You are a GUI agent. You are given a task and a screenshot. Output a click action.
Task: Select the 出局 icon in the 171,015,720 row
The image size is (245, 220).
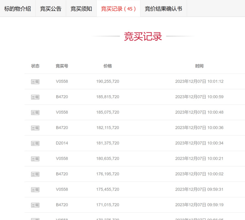(35, 205)
